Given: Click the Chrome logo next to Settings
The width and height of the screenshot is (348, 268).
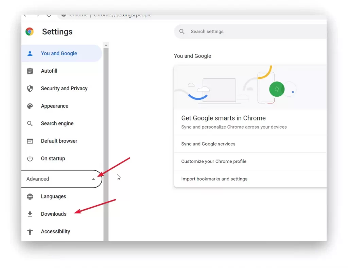Looking at the screenshot, I should coord(30,32).
